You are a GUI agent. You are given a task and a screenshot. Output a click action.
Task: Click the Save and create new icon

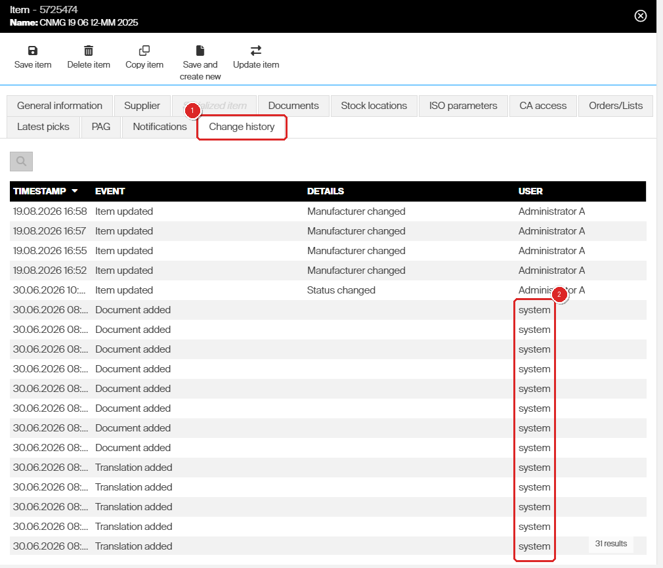(200, 51)
